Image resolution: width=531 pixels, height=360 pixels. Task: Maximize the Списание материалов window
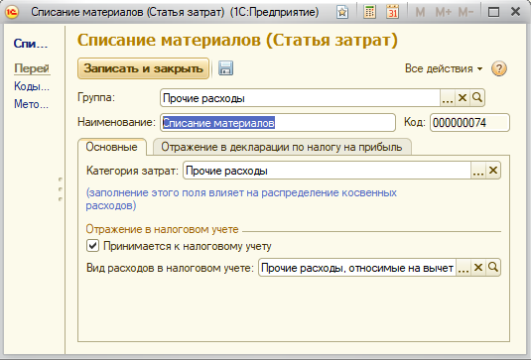pyautogui.click(x=493, y=12)
